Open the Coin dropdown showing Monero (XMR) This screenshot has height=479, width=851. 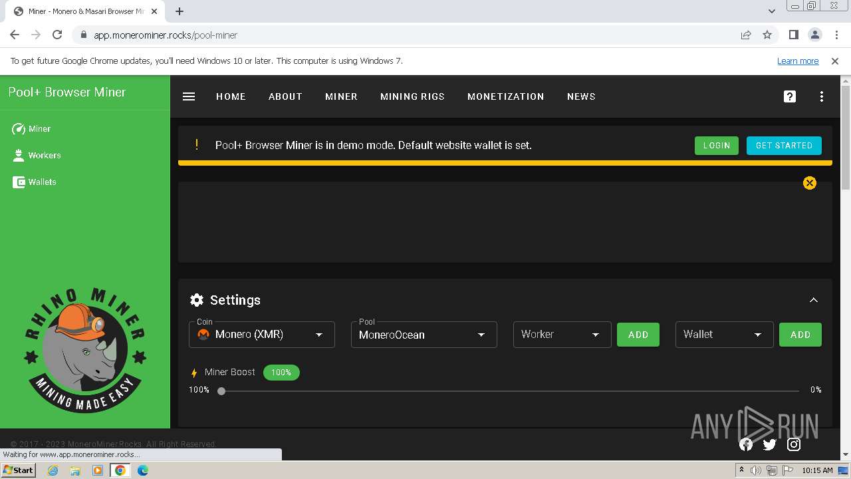[261, 335]
